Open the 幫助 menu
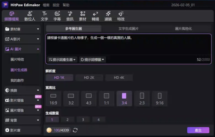Image resolution: width=215 pixels, height=137 pixels. tap(66, 5)
